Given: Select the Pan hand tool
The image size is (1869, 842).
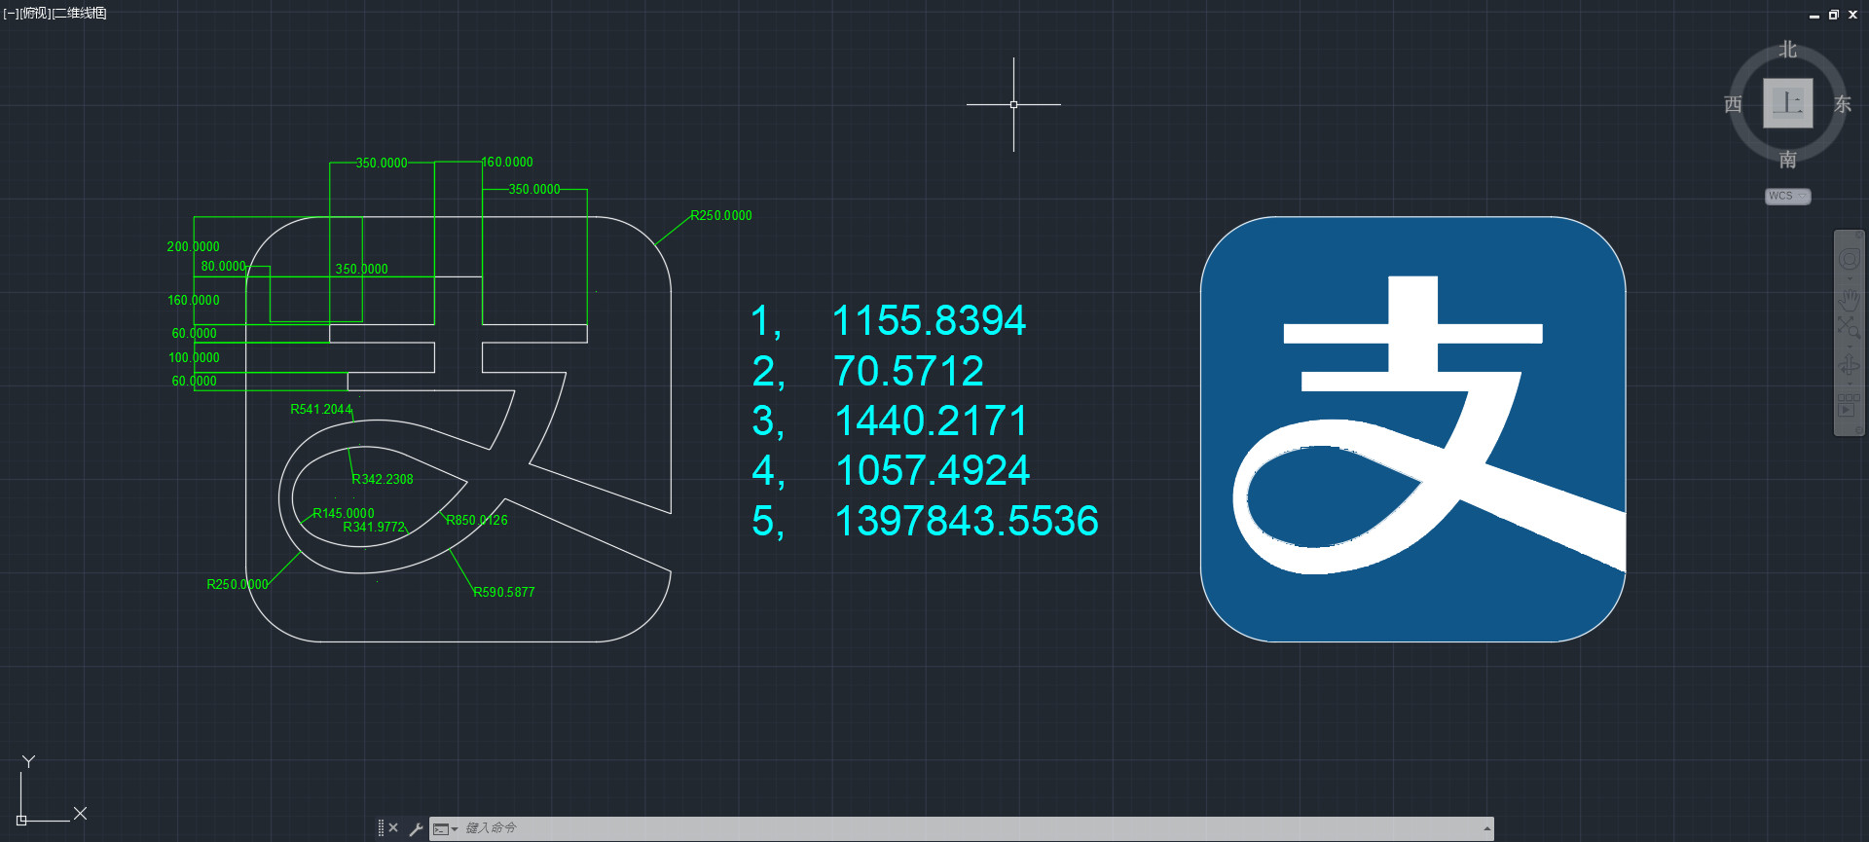Looking at the screenshot, I should pyautogui.click(x=1849, y=300).
